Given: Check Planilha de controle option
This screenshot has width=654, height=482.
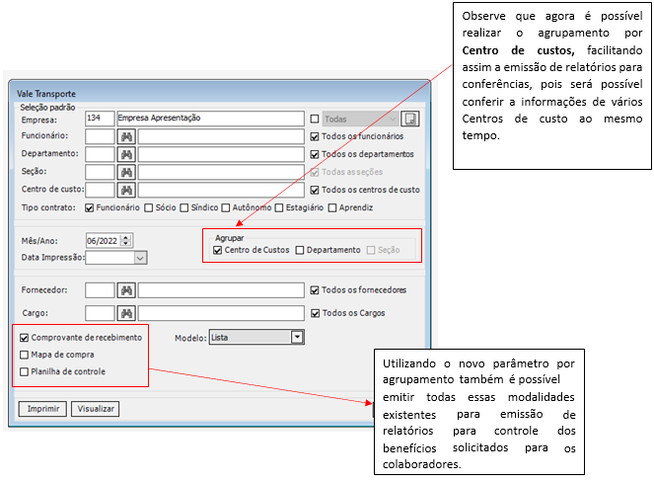Looking at the screenshot, I should tap(25, 371).
